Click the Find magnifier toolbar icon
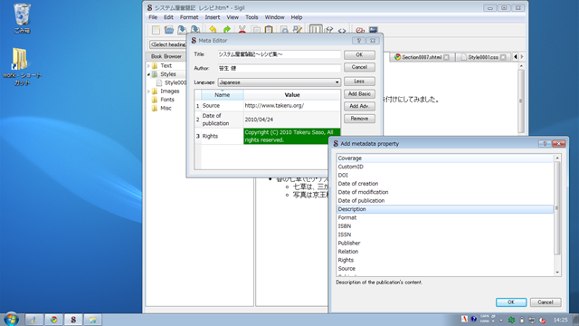579x326 pixels. [x=284, y=30]
